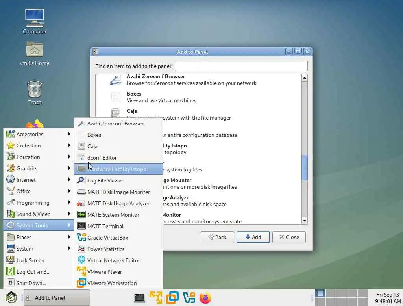Click the MATE Disk Usage Analyzer icon

click(81, 203)
